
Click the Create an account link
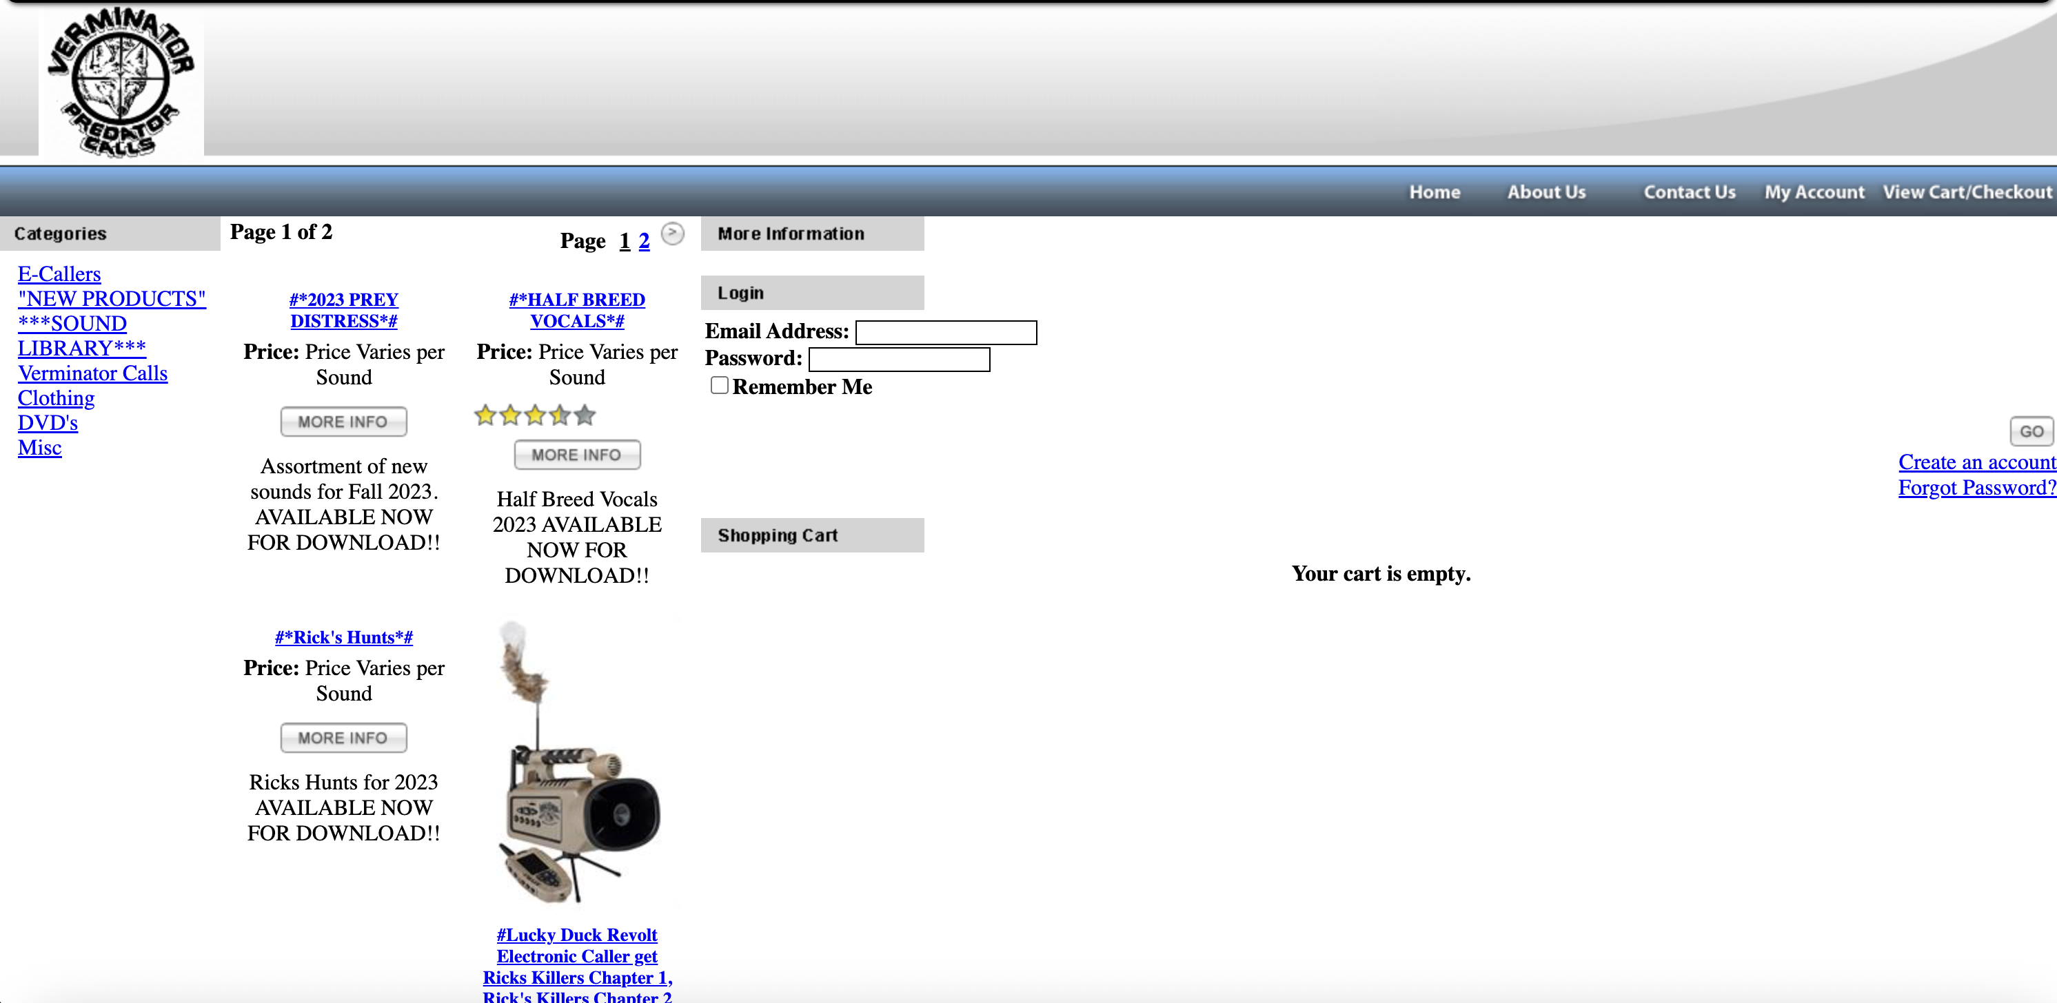1976,462
